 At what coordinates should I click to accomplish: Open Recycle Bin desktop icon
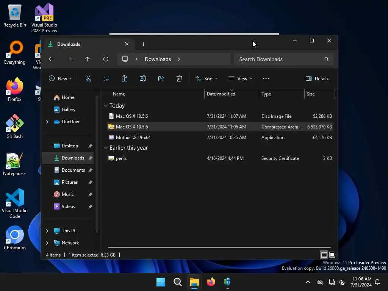tap(15, 15)
